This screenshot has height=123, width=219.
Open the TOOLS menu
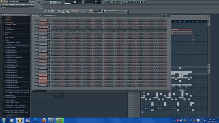click(x=28, y=4)
